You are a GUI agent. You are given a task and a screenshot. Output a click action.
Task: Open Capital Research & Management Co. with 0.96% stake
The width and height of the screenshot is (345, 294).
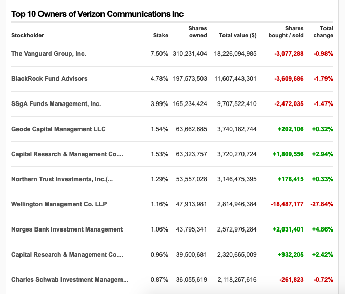[67, 255]
